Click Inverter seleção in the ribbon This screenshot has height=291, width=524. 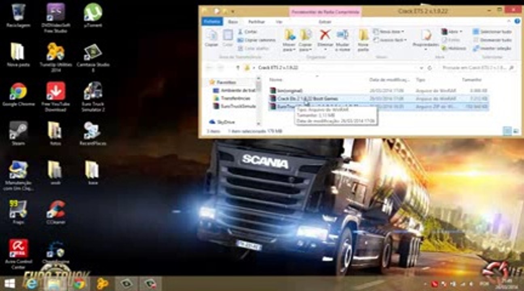tap(492, 48)
